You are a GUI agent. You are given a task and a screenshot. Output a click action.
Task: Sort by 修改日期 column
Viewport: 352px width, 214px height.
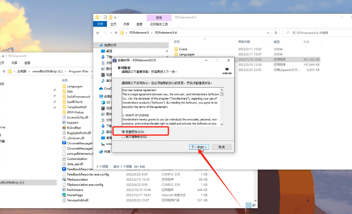tap(244, 42)
